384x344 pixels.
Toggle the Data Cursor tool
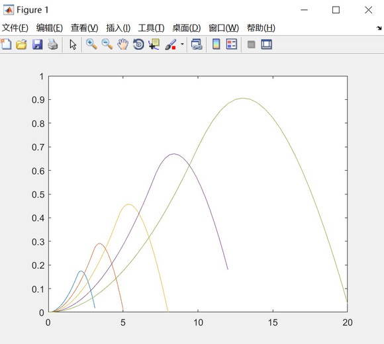(154, 44)
